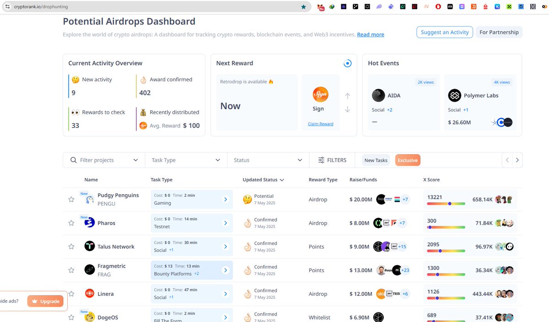Screen dimensions: 549x322
Task: Open the Fragmetric logo icon
Action: click(90, 270)
